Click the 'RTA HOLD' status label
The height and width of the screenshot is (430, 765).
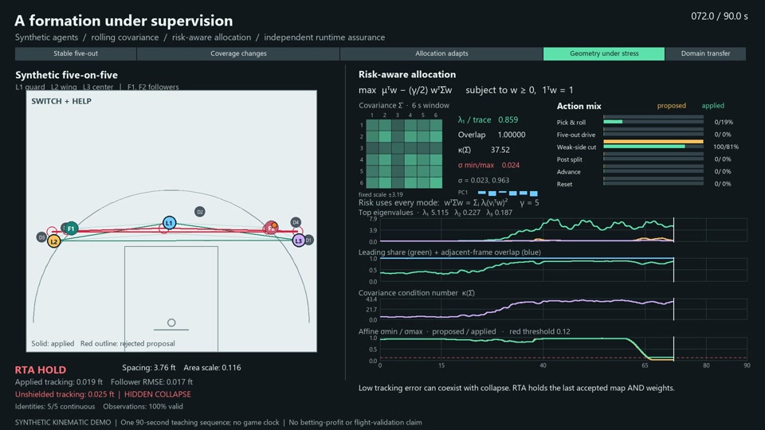(41, 370)
